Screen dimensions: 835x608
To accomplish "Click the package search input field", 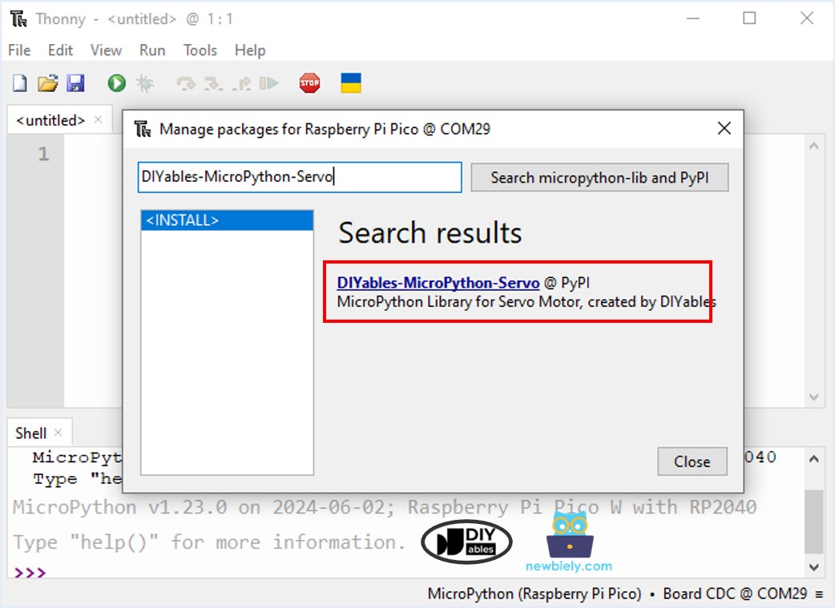I will pos(300,177).
